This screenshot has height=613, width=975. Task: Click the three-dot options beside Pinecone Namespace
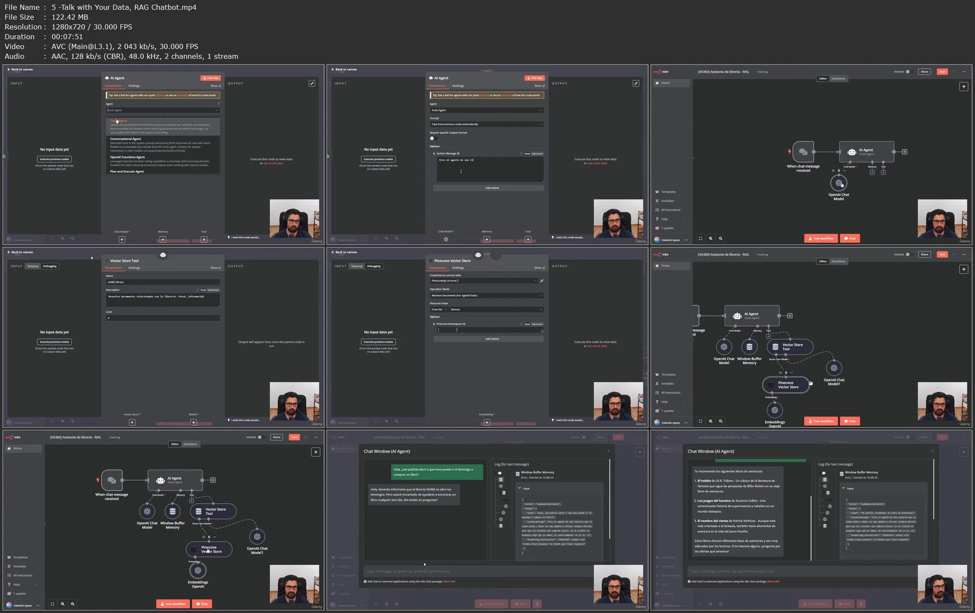521,324
